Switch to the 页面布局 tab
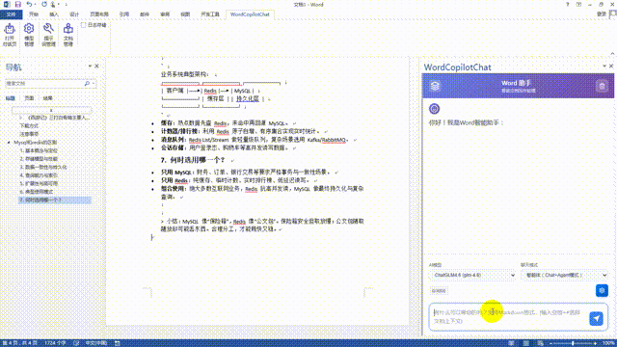 tap(99, 14)
